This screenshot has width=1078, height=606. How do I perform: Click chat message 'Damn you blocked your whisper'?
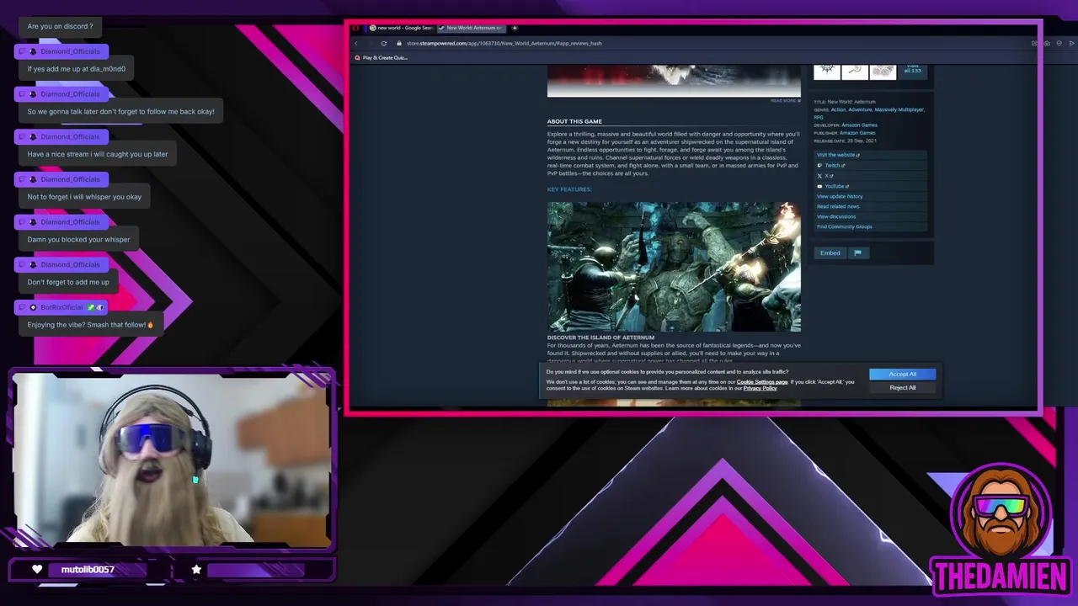78,239
